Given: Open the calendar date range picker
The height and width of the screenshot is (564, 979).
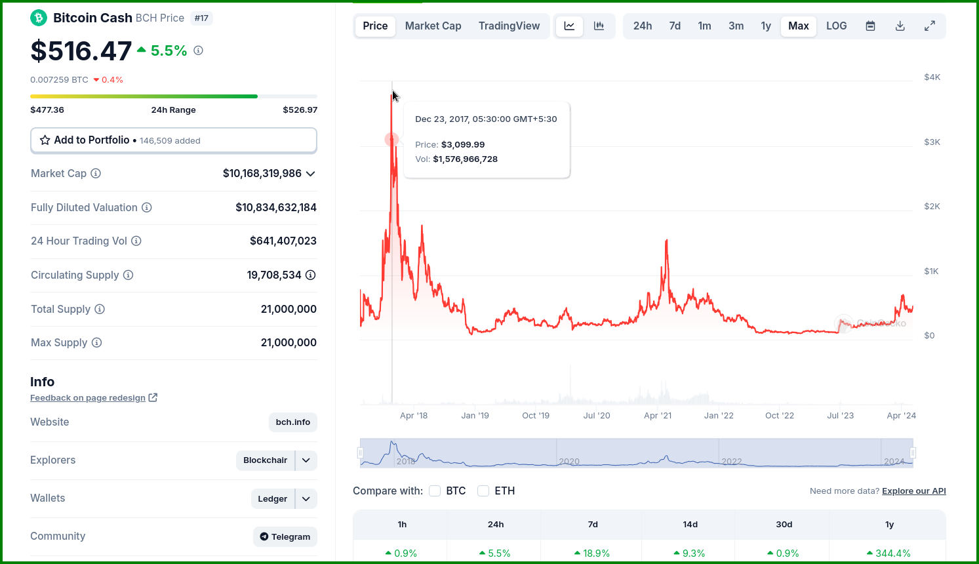Looking at the screenshot, I should click(870, 26).
